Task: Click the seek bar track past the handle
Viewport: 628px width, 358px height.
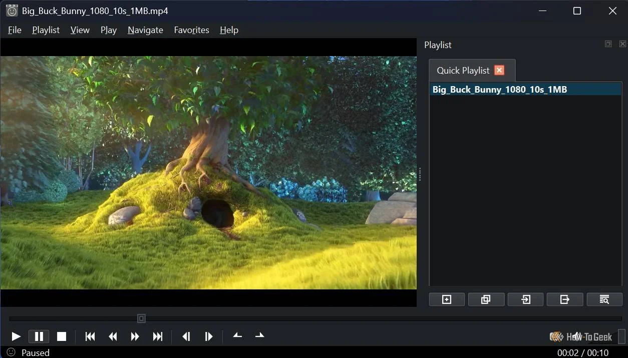Action: [383, 318]
